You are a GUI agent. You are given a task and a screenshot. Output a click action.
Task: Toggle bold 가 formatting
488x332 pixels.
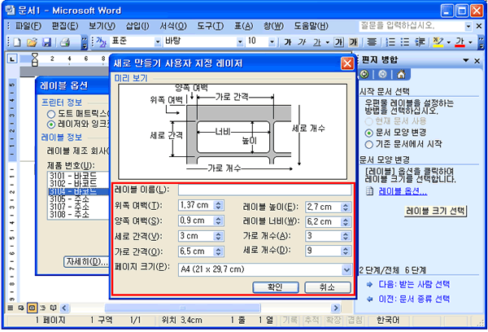[x=288, y=42]
